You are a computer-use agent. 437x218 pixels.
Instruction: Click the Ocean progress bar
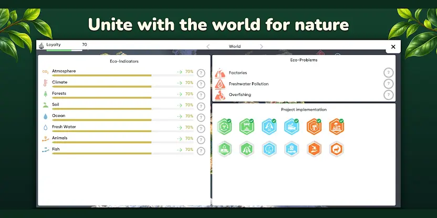tap(122, 120)
